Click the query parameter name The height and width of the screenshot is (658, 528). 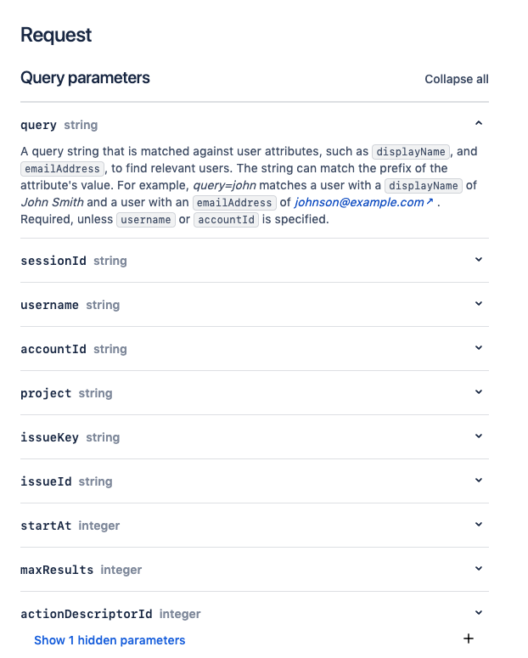pos(38,125)
